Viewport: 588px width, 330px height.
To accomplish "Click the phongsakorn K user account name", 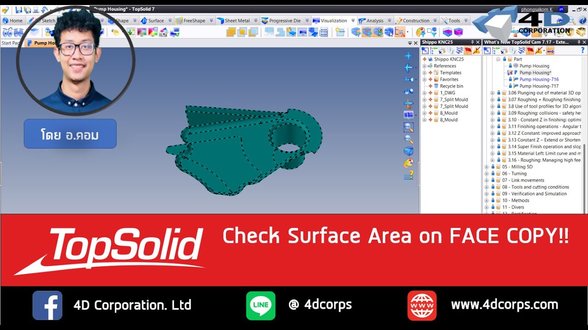I will (537, 9).
